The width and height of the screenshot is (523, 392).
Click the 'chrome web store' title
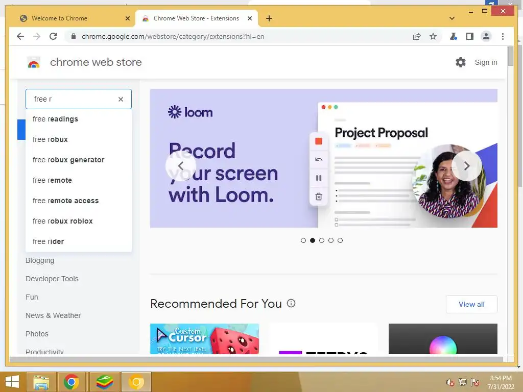coord(96,62)
